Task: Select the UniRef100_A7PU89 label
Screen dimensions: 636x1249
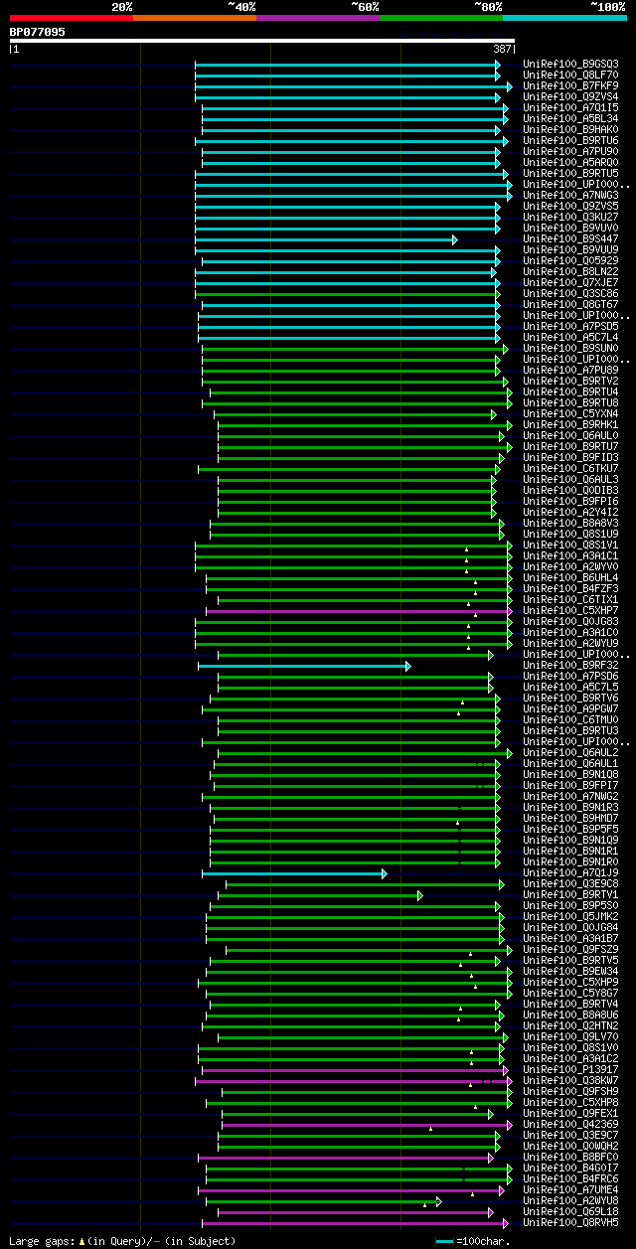Action: (x=570, y=370)
